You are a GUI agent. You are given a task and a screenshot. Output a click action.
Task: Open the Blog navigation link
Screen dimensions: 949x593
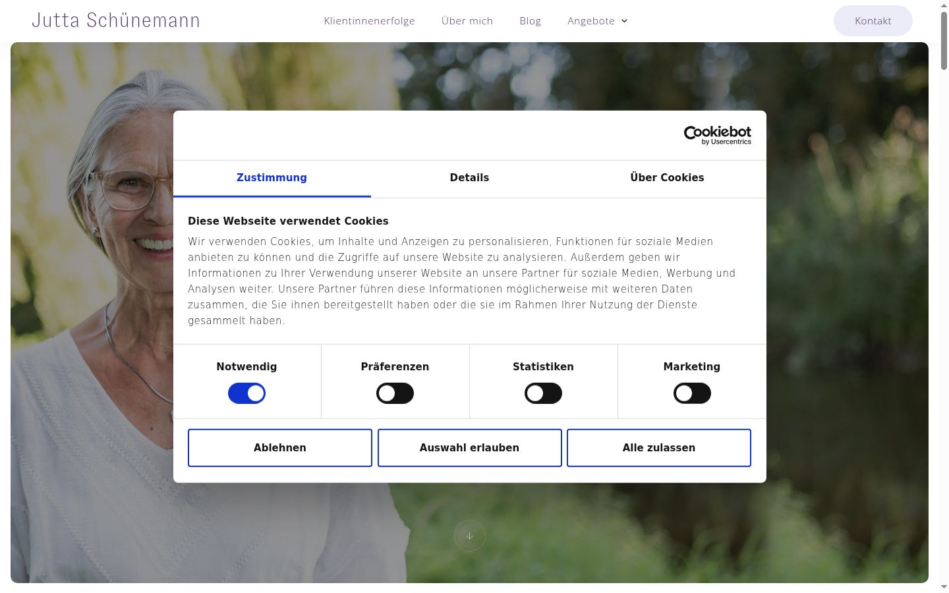(x=530, y=21)
